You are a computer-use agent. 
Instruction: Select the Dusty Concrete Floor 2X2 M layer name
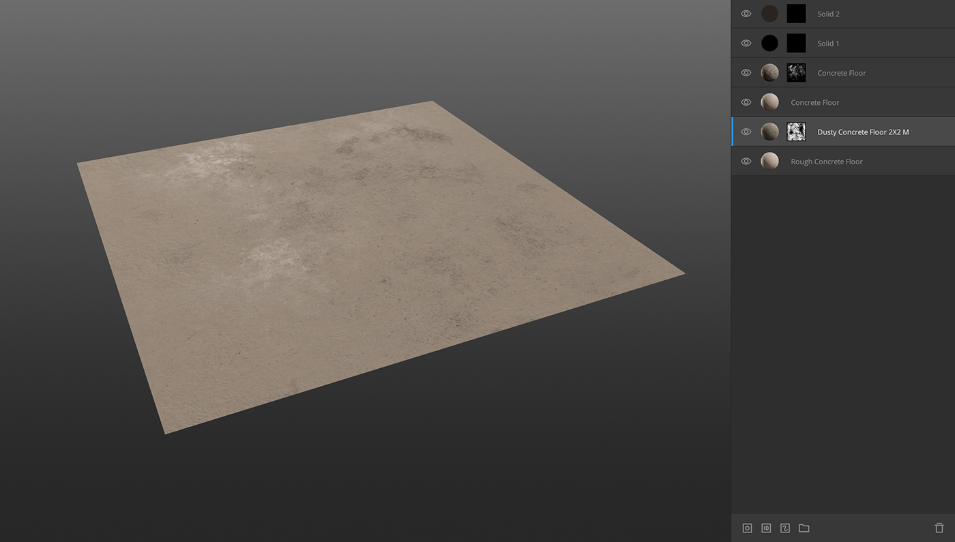pyautogui.click(x=863, y=132)
